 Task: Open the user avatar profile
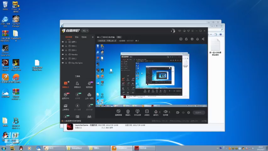click(173, 31)
